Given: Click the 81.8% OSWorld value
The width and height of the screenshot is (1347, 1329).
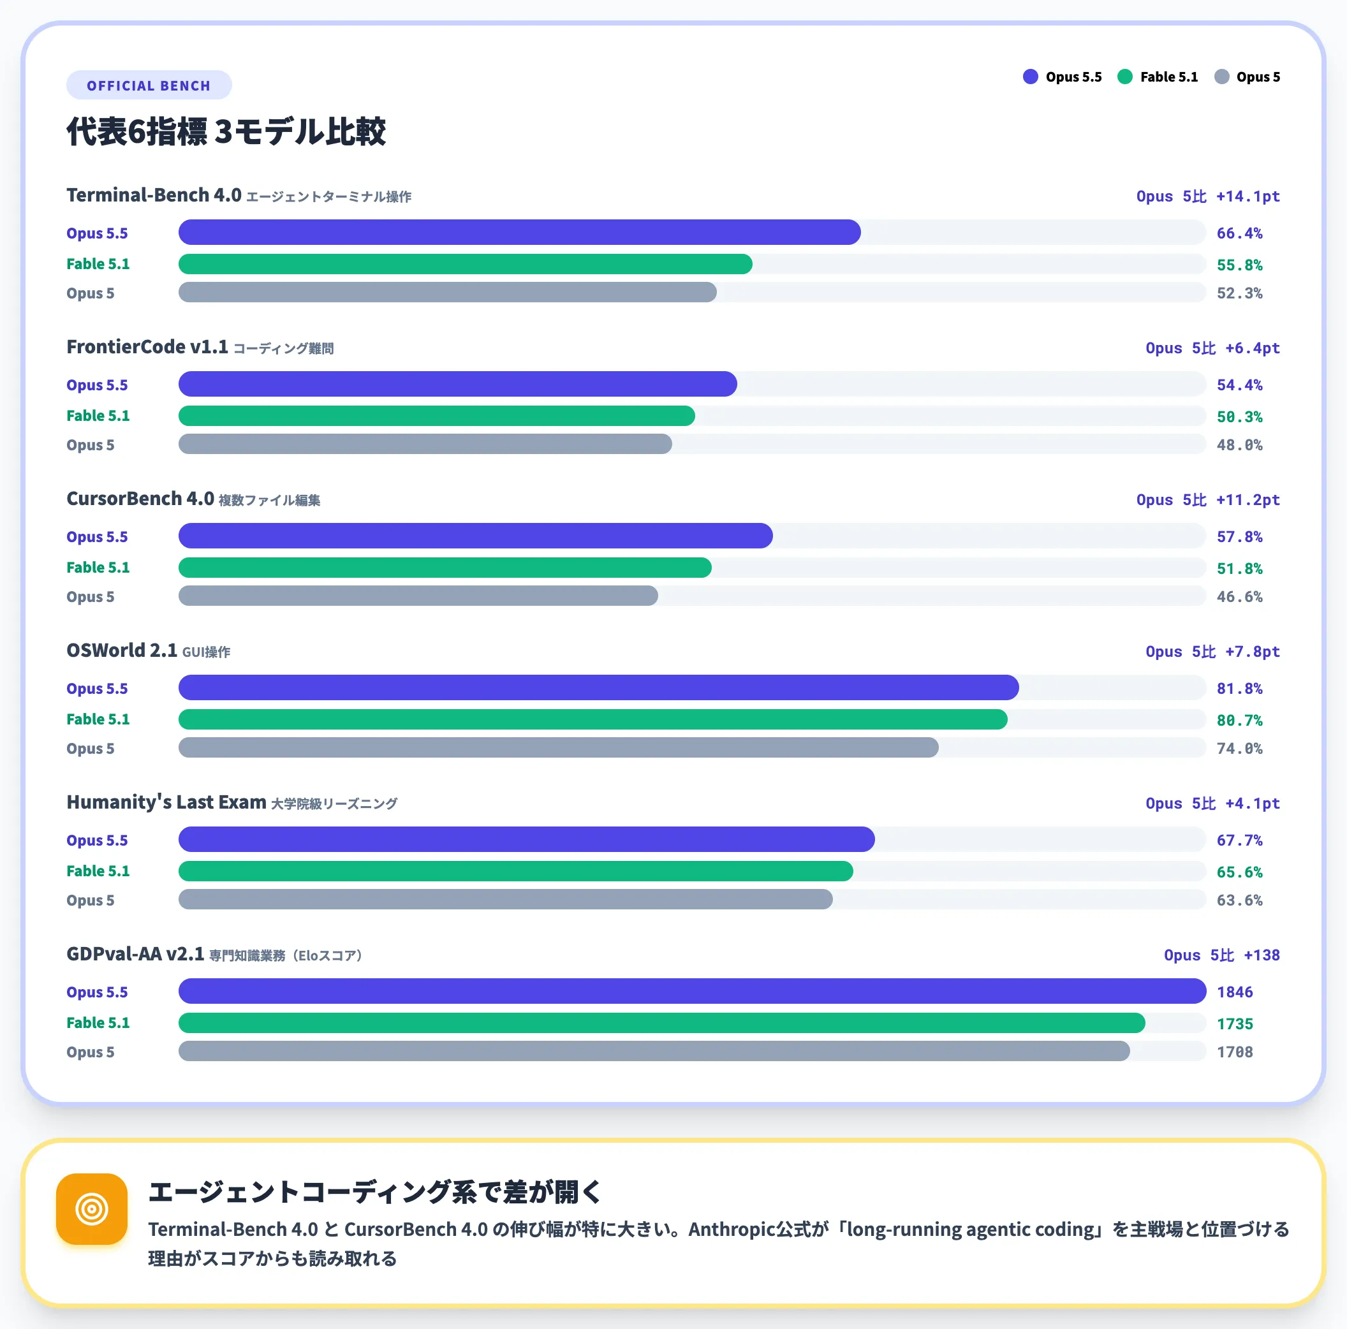Looking at the screenshot, I should (1240, 688).
